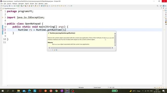Open the Help menu
167x93 pixels.
46,4
